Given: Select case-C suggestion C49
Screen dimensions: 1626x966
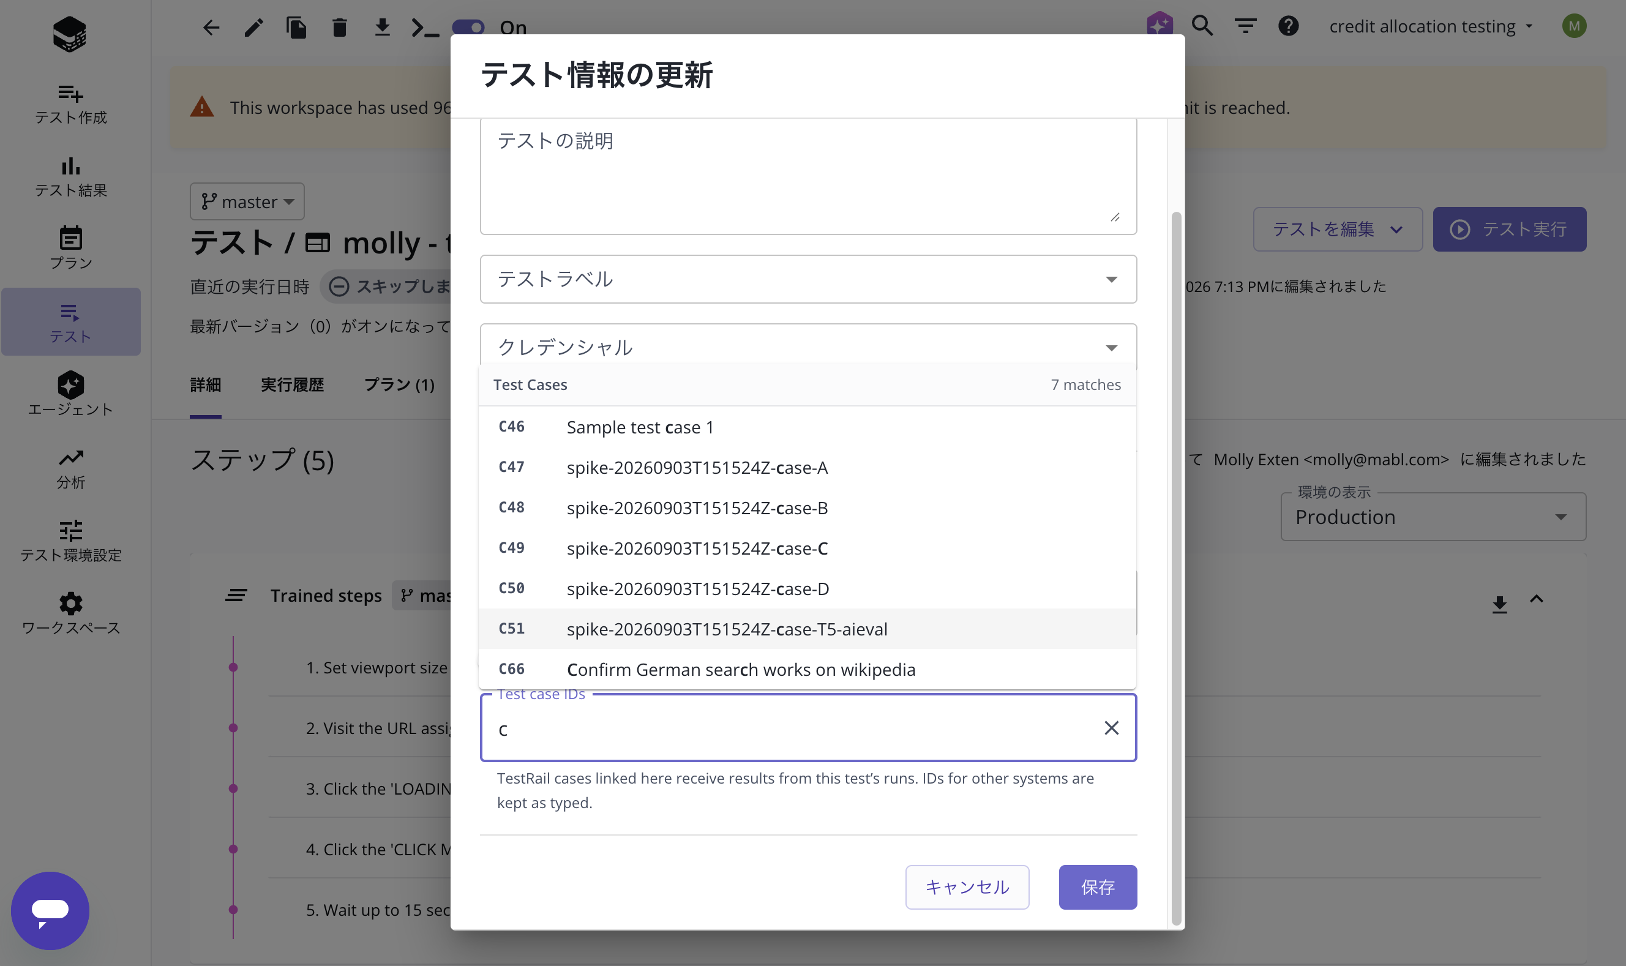Looking at the screenshot, I should (807, 548).
